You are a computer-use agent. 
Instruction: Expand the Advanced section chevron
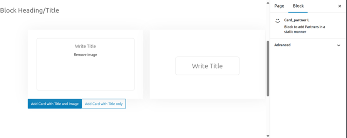tap(339, 45)
